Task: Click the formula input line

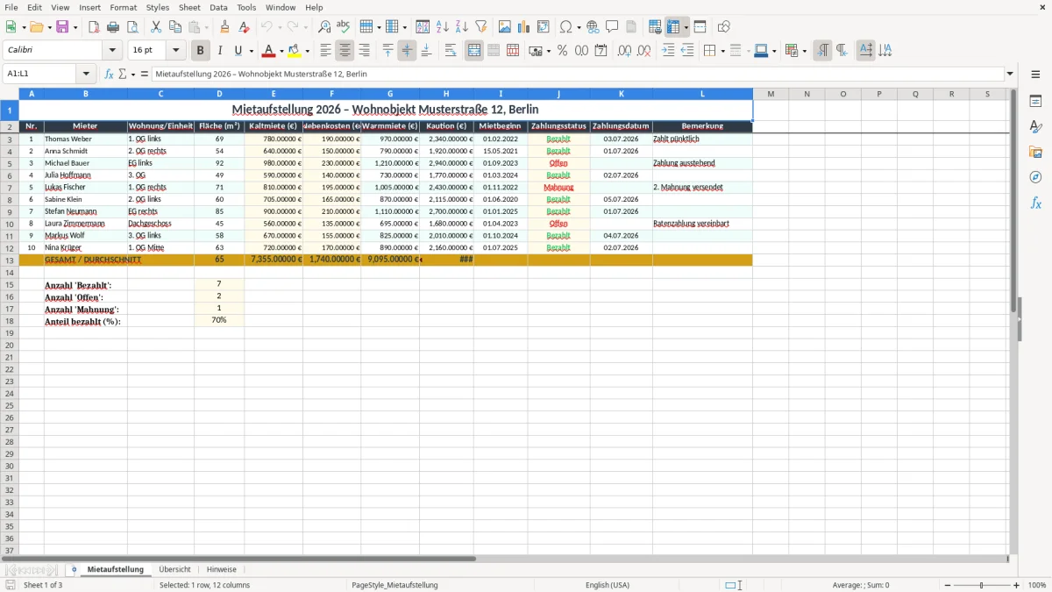Action: [577, 74]
